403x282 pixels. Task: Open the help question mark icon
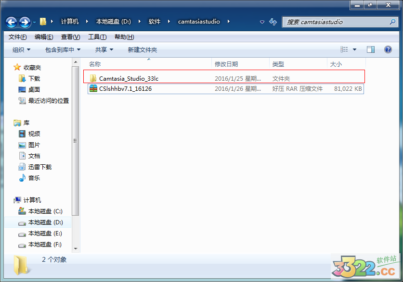388,49
